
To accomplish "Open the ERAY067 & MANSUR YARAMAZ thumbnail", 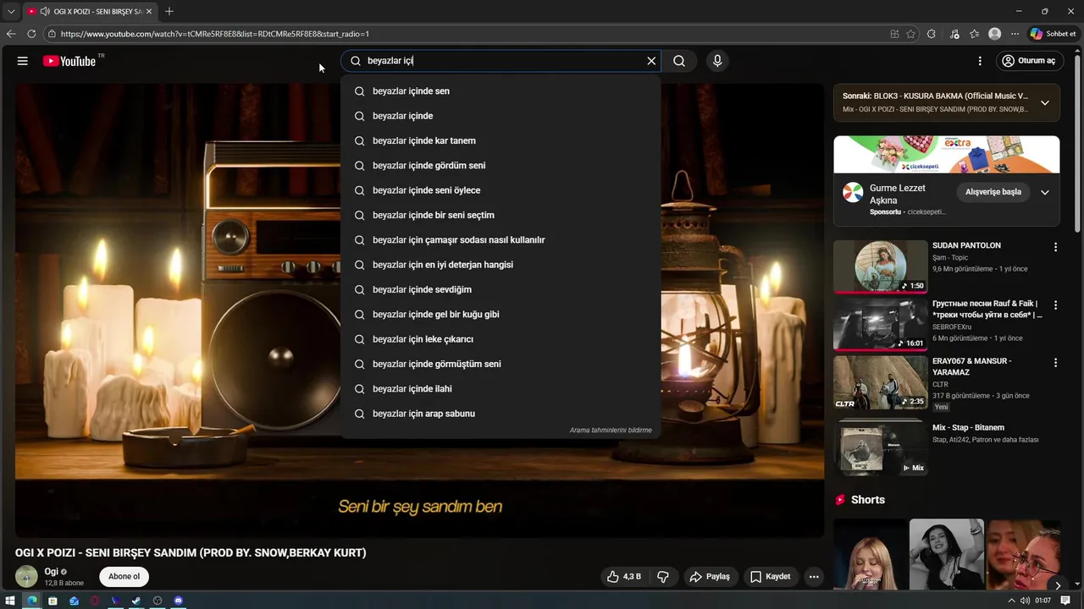I will click(x=880, y=382).
